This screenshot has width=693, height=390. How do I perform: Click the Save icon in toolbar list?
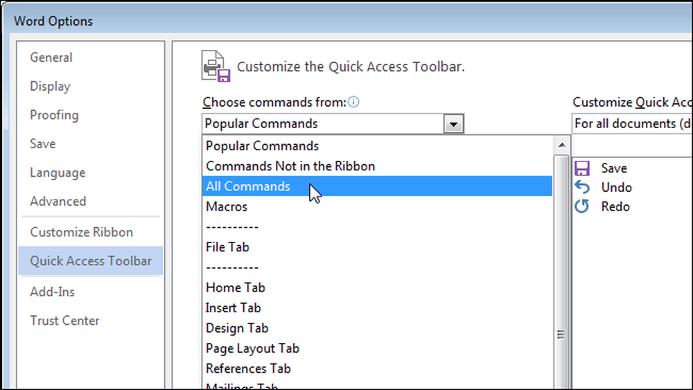[581, 168]
